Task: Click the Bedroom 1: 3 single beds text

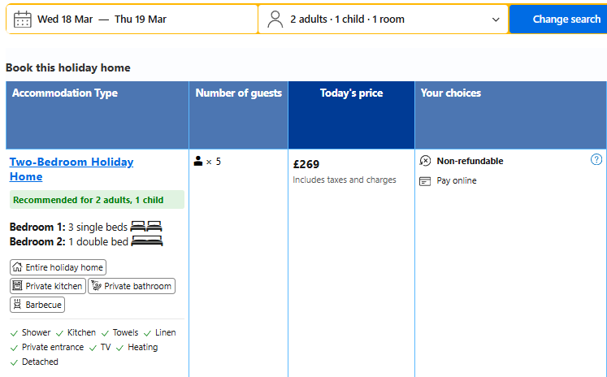Action: click(x=68, y=227)
